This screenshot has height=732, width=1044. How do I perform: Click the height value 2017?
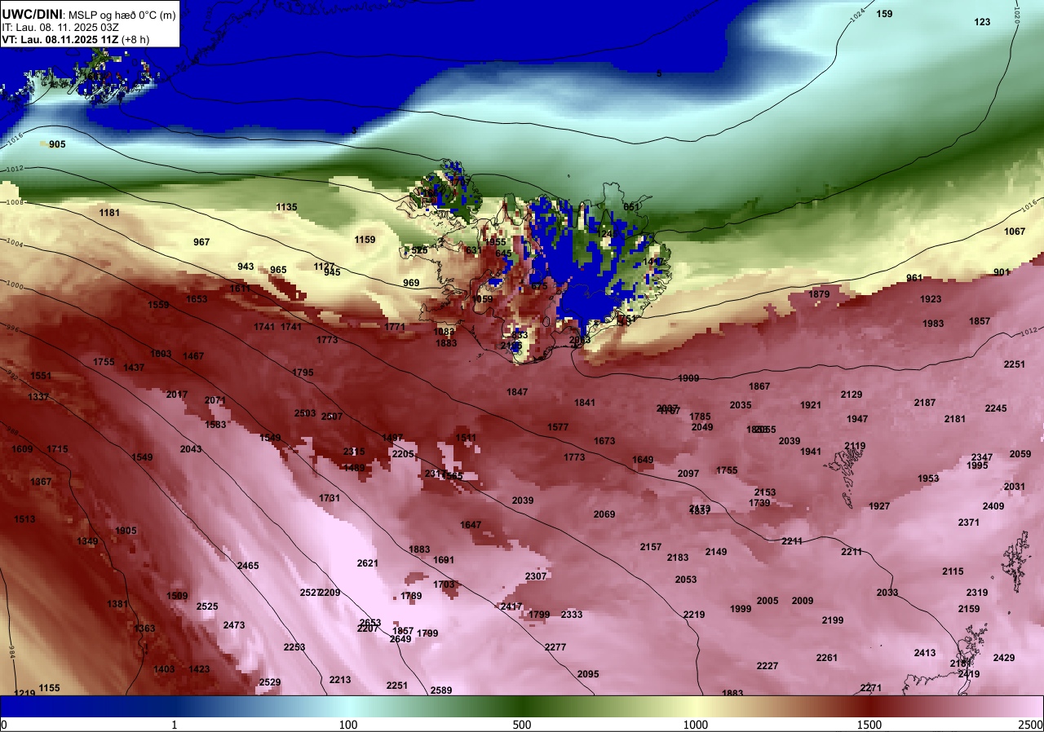pos(177,395)
